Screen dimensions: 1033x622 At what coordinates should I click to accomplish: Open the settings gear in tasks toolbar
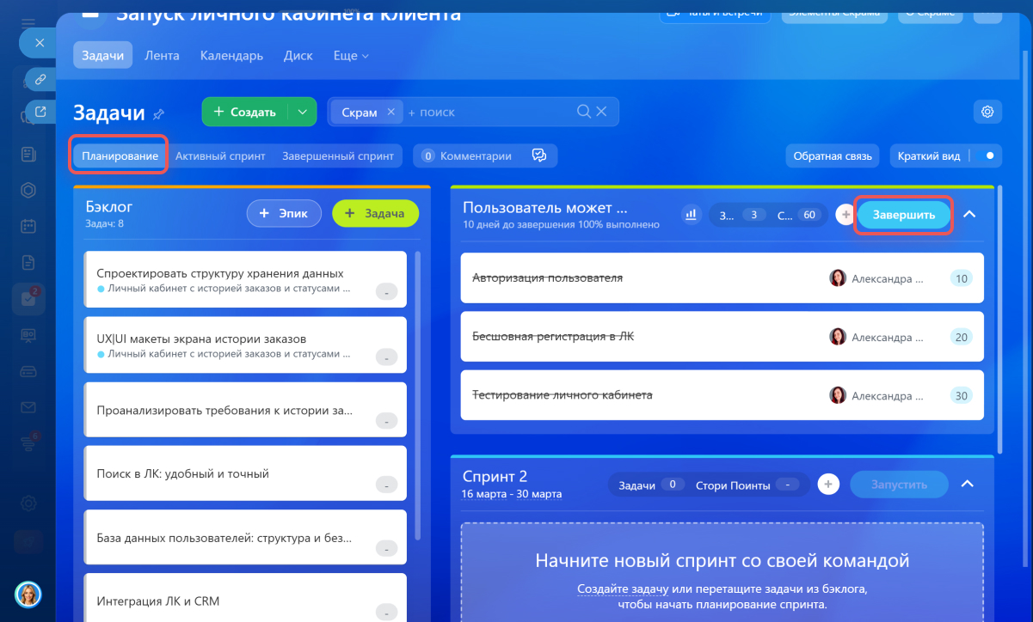click(987, 112)
